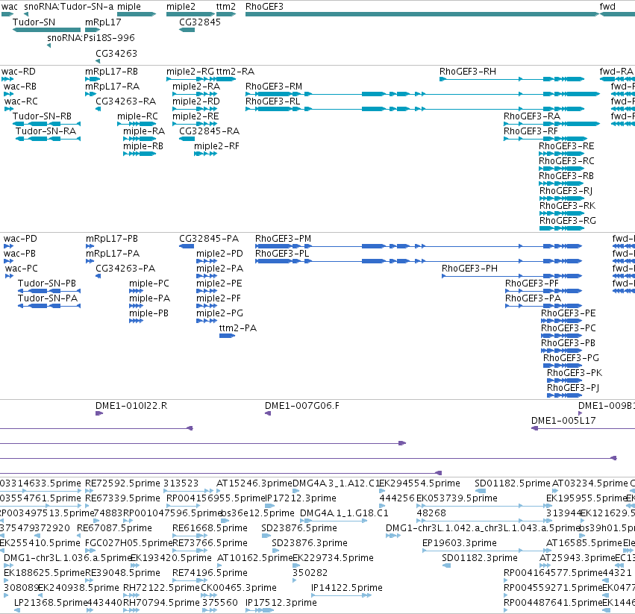
Task: Click EST label AT15246.3prime
Action: [x=254, y=483]
